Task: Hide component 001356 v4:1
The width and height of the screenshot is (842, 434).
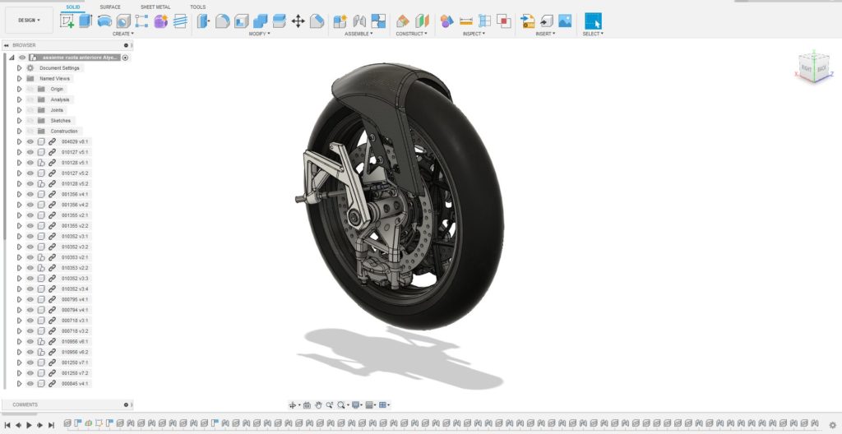Action: click(x=30, y=195)
